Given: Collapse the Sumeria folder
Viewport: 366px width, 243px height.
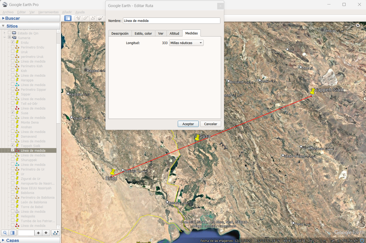Looking at the screenshot, I should [5, 38].
